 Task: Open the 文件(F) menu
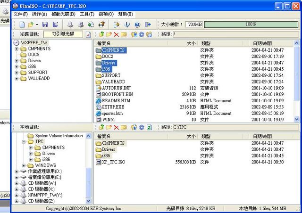coord(21,14)
